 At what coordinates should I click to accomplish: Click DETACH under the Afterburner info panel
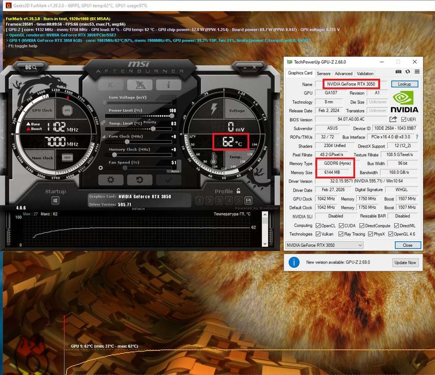pos(138,209)
